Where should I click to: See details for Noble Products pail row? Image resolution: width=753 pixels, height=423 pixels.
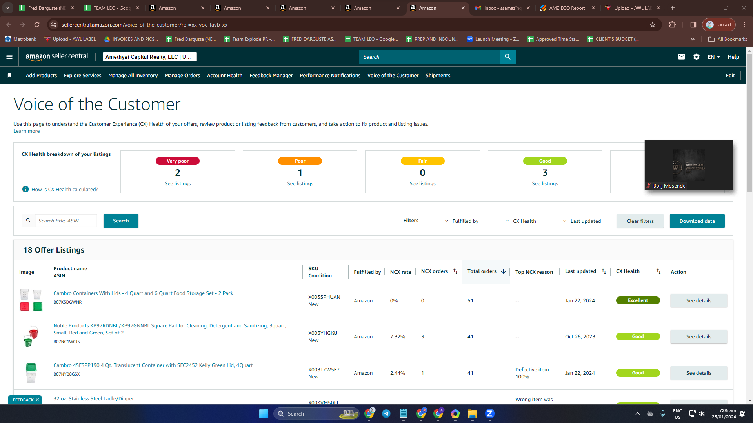point(698,336)
